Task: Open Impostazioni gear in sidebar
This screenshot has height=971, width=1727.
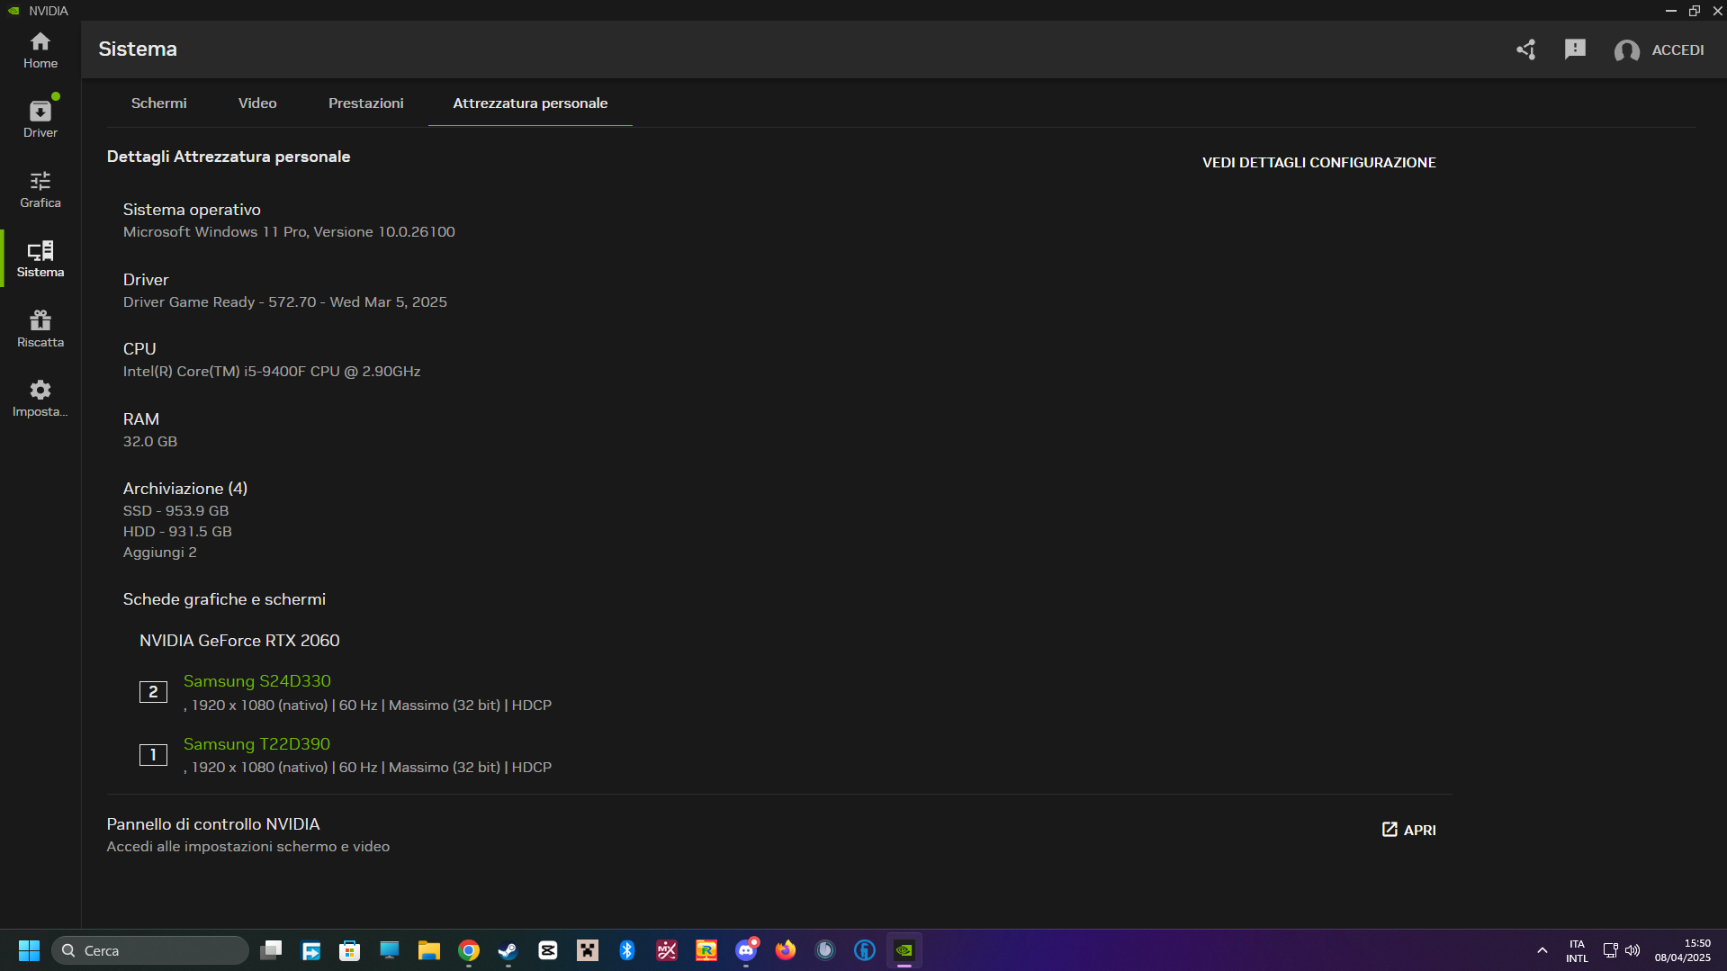Action: click(x=40, y=399)
